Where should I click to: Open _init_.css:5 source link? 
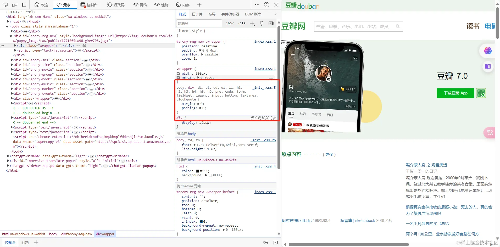tap(264, 88)
